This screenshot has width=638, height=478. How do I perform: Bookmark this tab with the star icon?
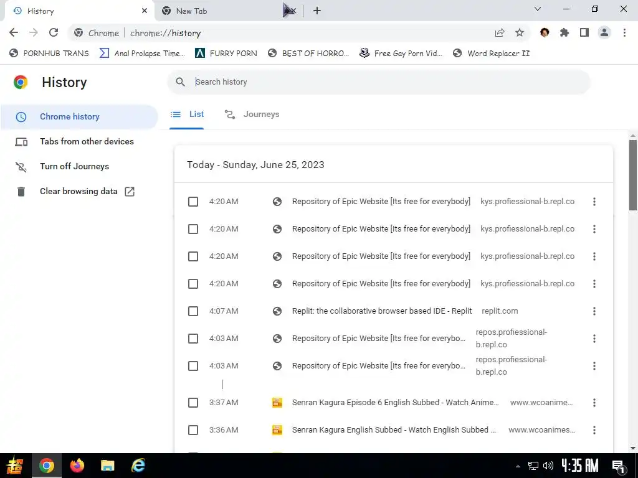pyautogui.click(x=520, y=33)
